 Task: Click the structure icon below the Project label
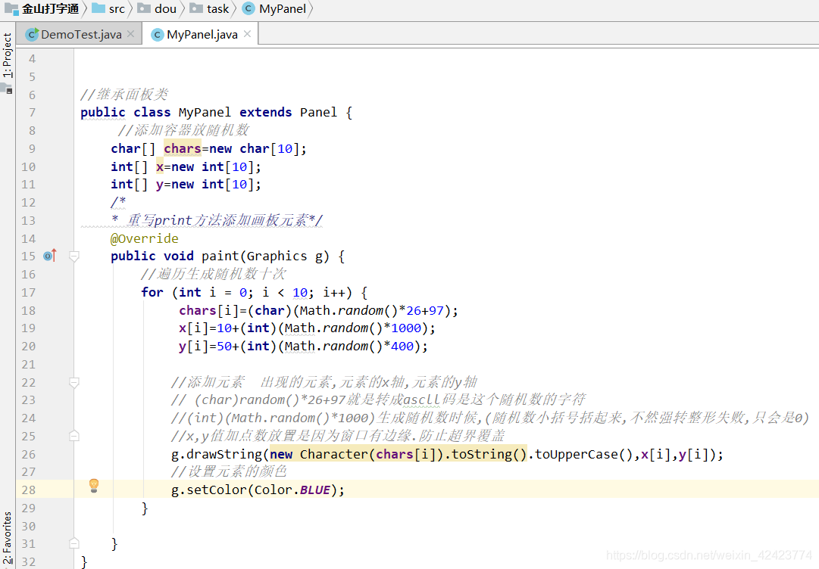(8, 89)
